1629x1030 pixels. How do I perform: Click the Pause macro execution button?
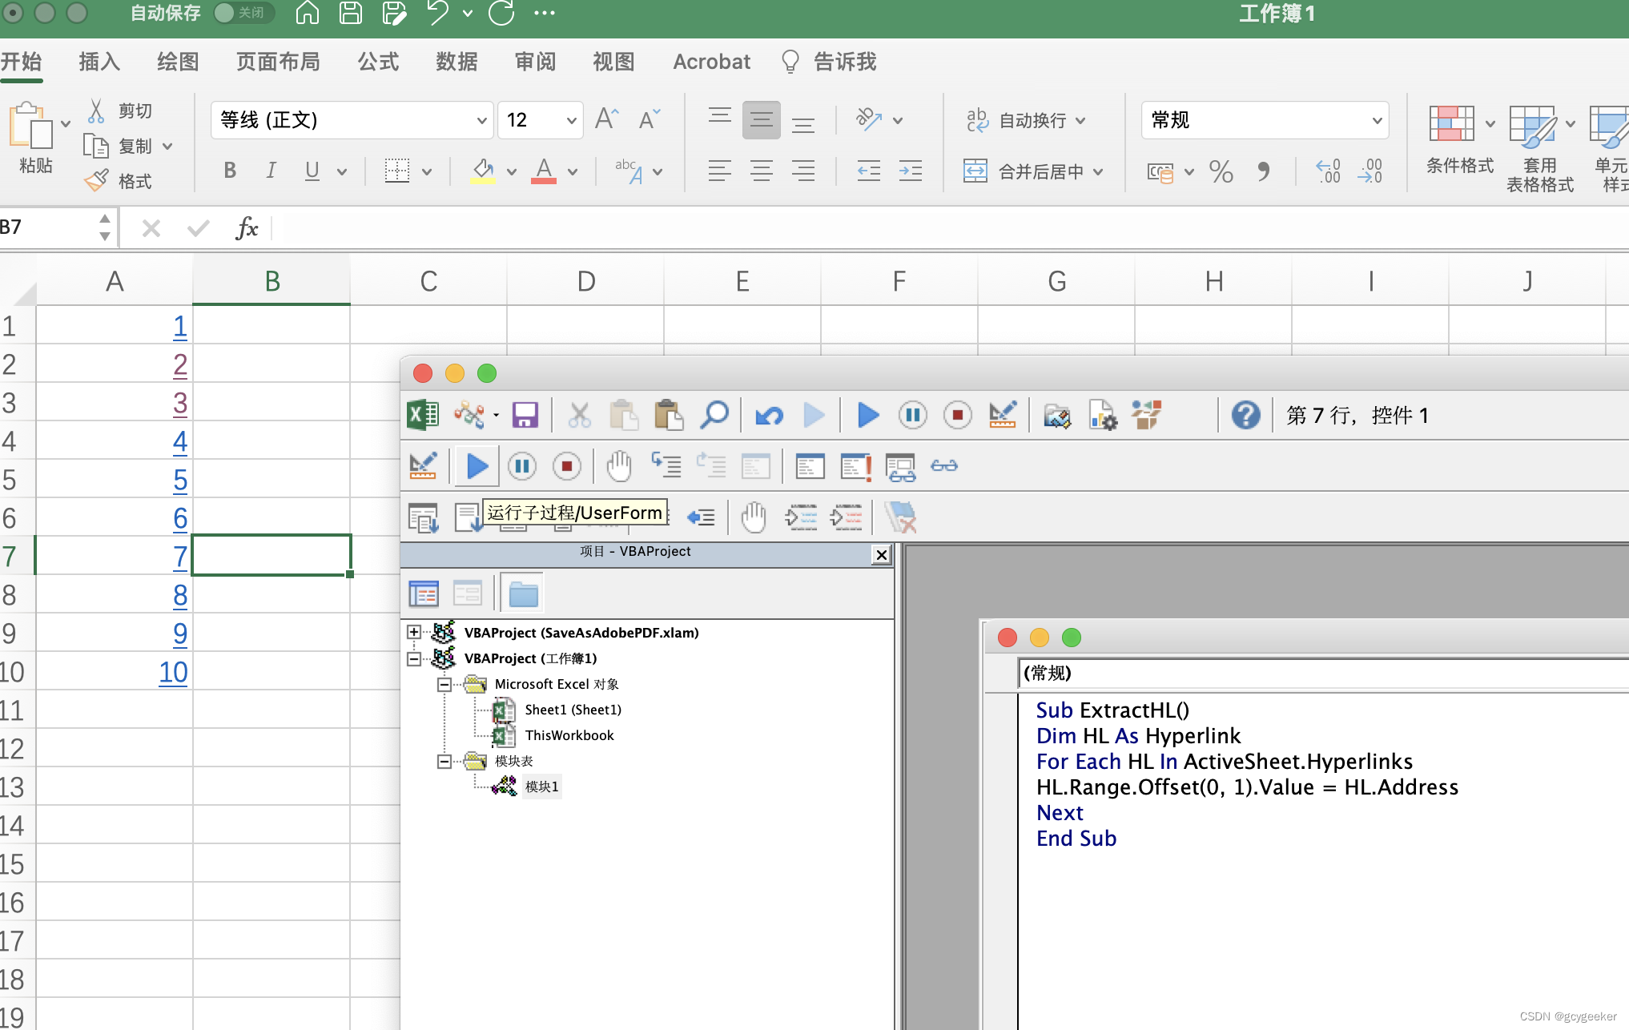coord(914,416)
